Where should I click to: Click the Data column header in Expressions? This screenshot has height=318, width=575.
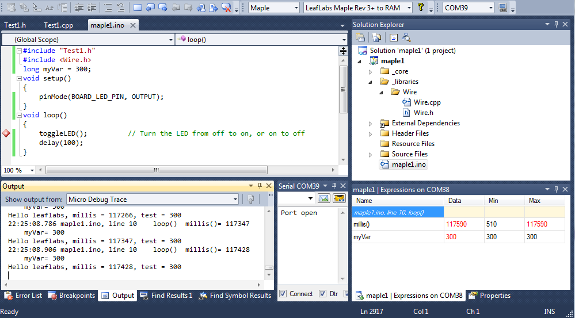464,201
